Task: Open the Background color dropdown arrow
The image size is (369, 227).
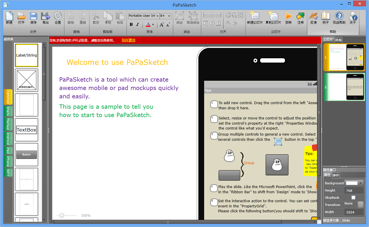Action: 360,183
